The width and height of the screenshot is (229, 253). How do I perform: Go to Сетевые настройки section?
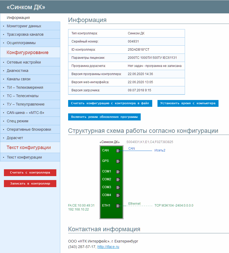(24, 62)
